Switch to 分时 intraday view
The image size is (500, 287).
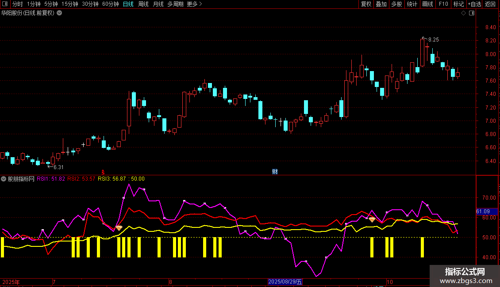point(18,4)
